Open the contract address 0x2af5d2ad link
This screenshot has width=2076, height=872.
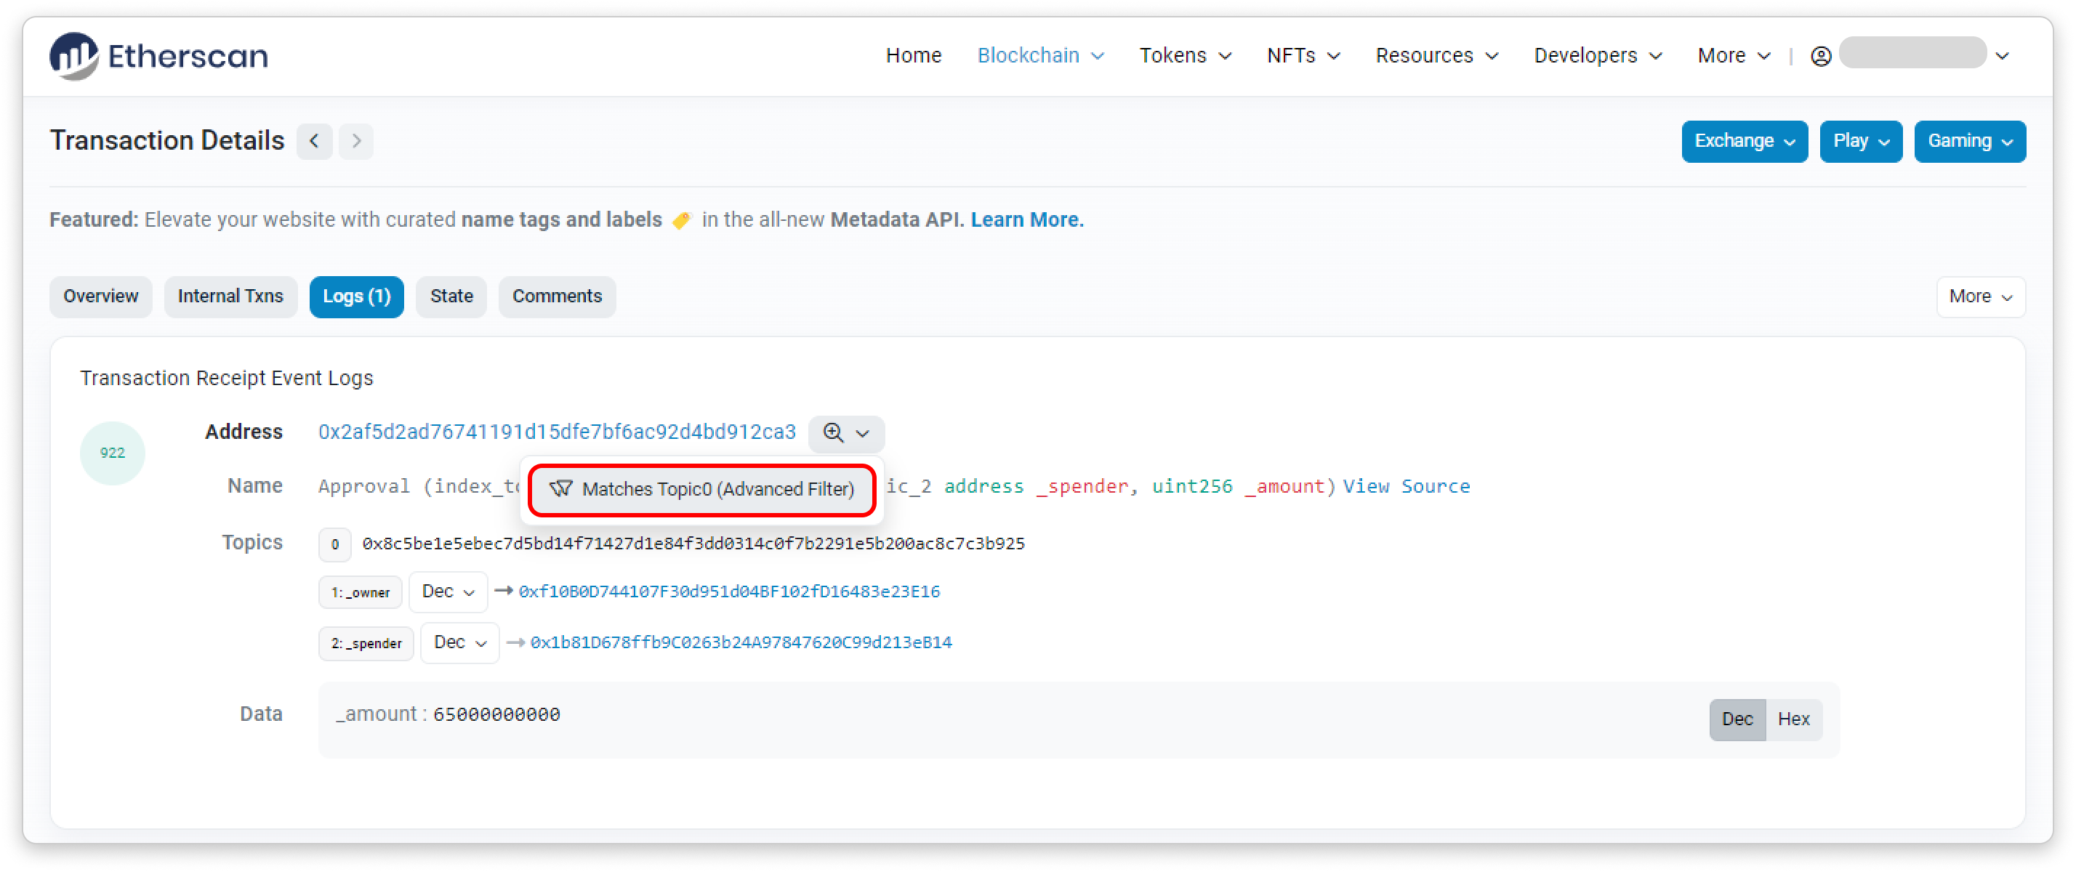coord(556,432)
